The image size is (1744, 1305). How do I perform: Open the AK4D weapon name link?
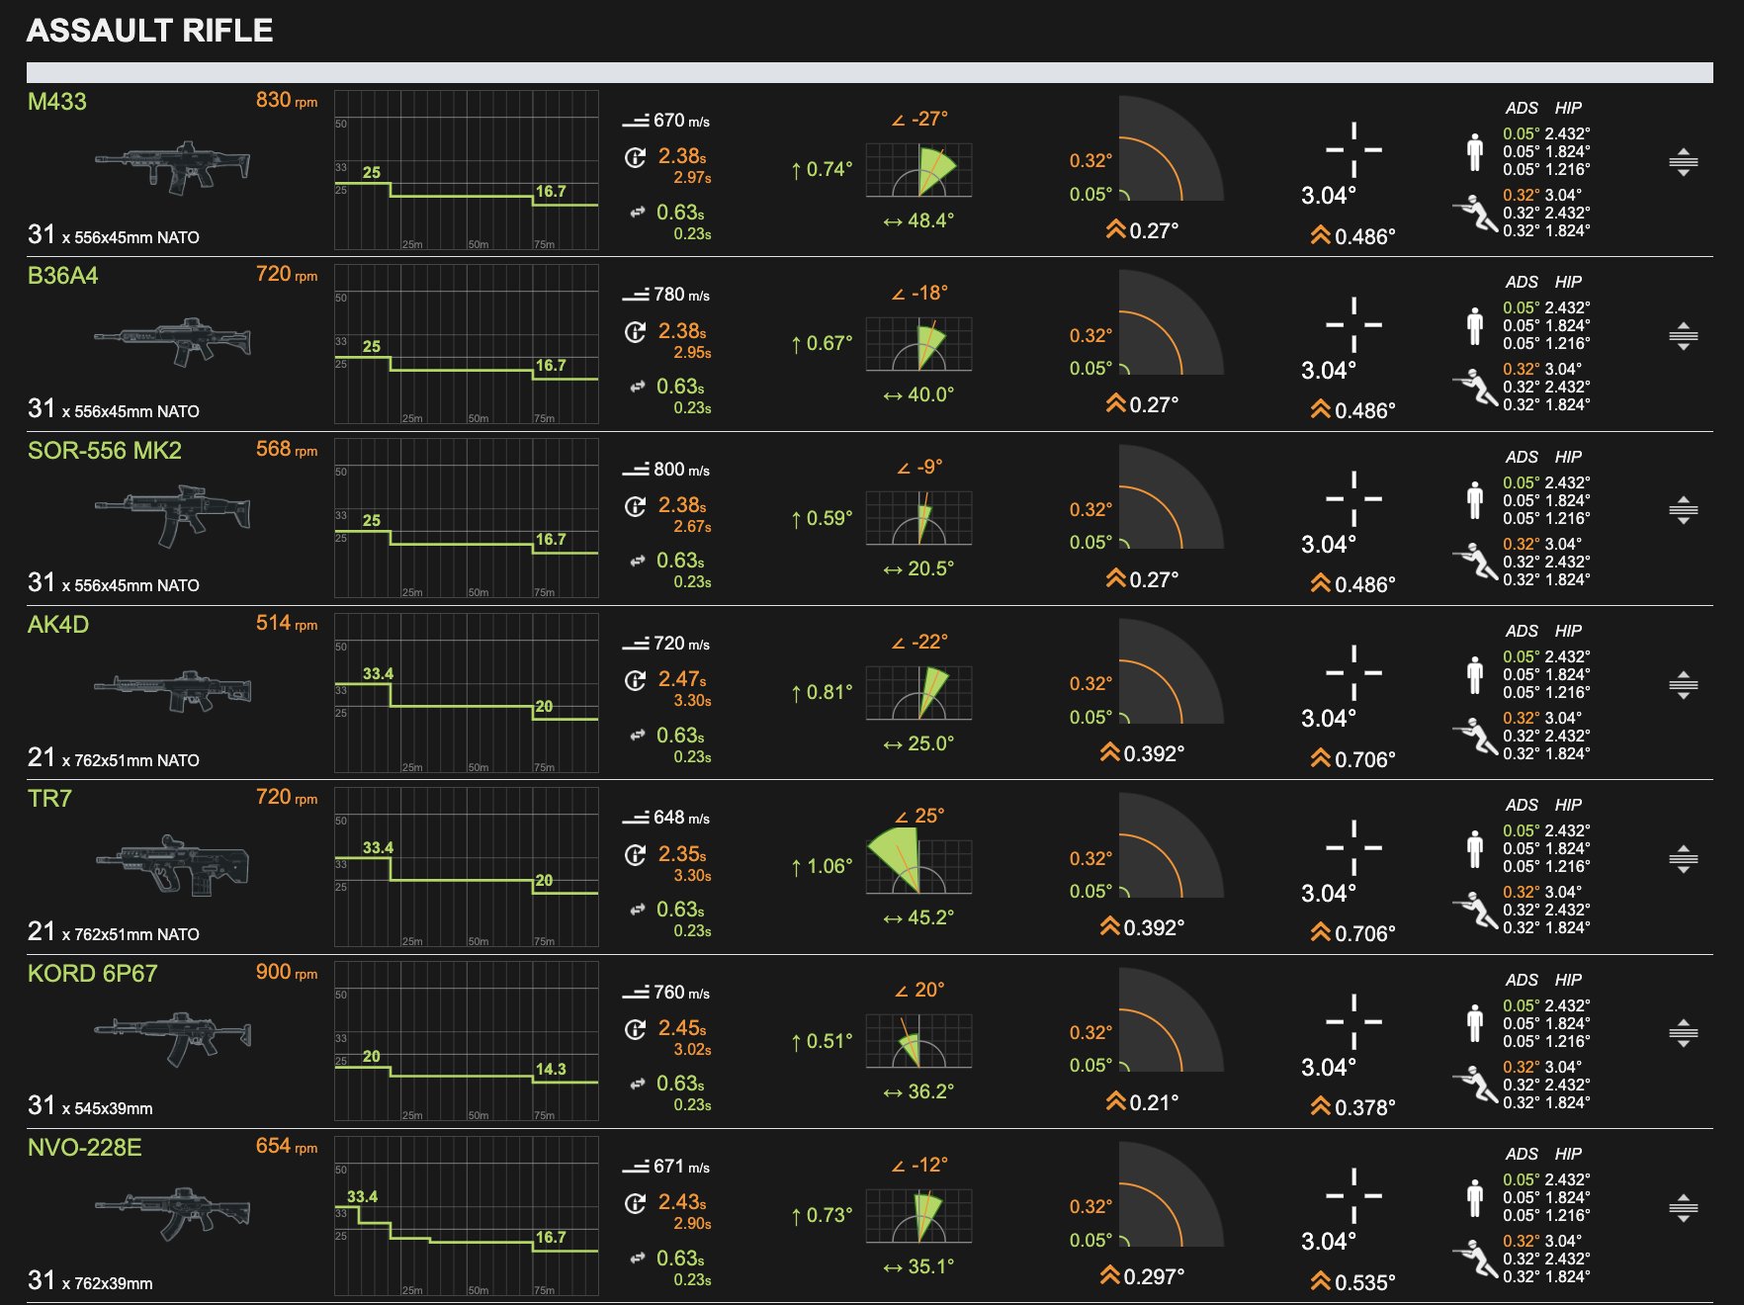pyautogui.click(x=58, y=625)
